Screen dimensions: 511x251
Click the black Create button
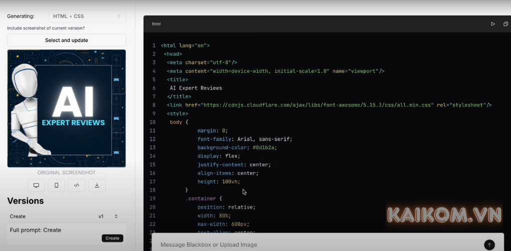(112, 239)
